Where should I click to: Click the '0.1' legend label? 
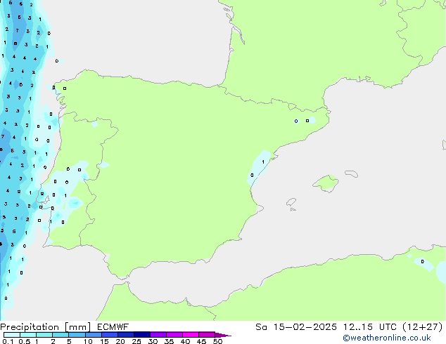pyautogui.click(x=8, y=341)
